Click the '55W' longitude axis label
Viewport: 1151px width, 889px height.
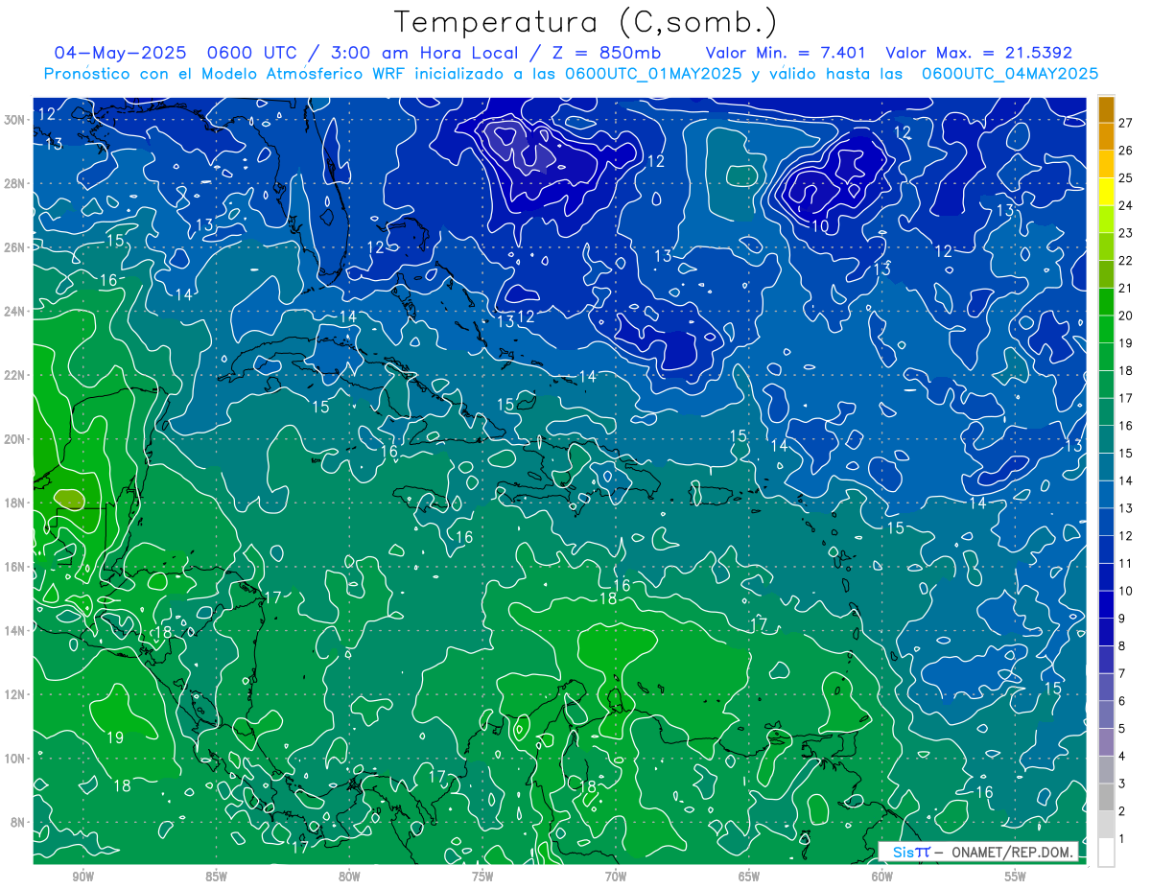[1016, 877]
